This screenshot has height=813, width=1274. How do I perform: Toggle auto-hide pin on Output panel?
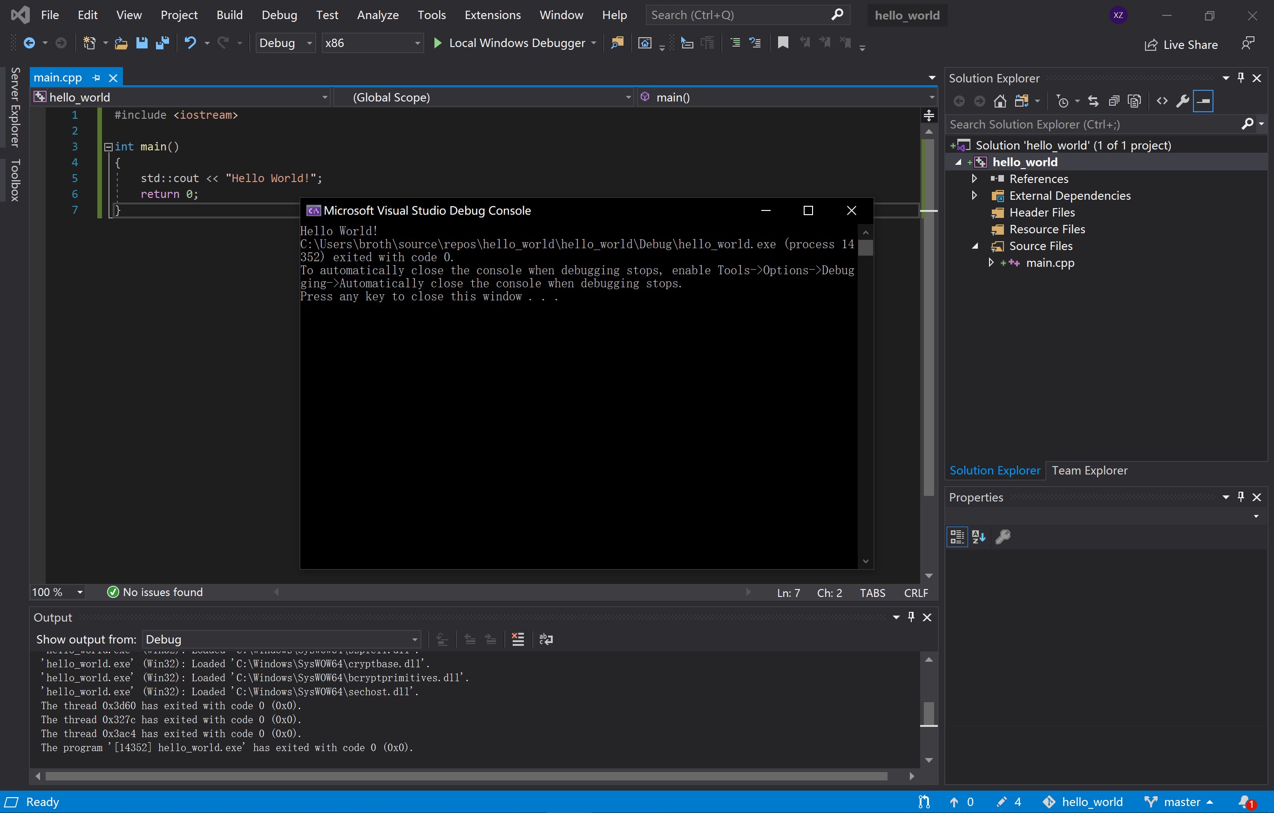[x=911, y=617]
